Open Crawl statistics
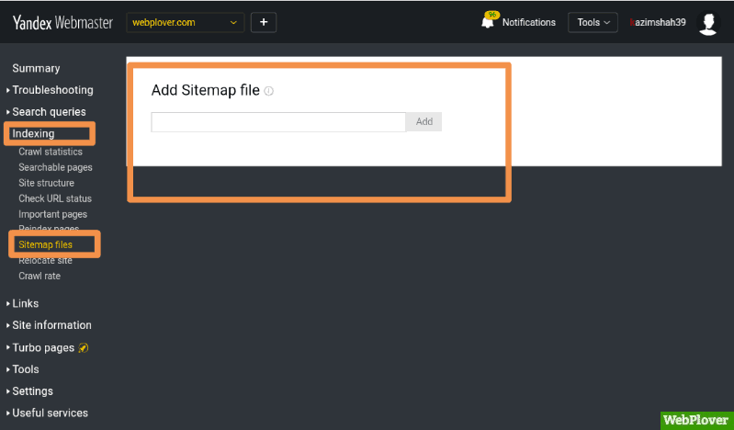734x430 pixels. [51, 152]
